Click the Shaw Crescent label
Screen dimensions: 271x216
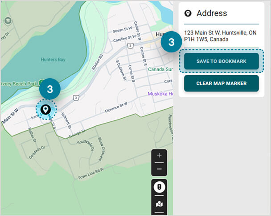click(101, 149)
